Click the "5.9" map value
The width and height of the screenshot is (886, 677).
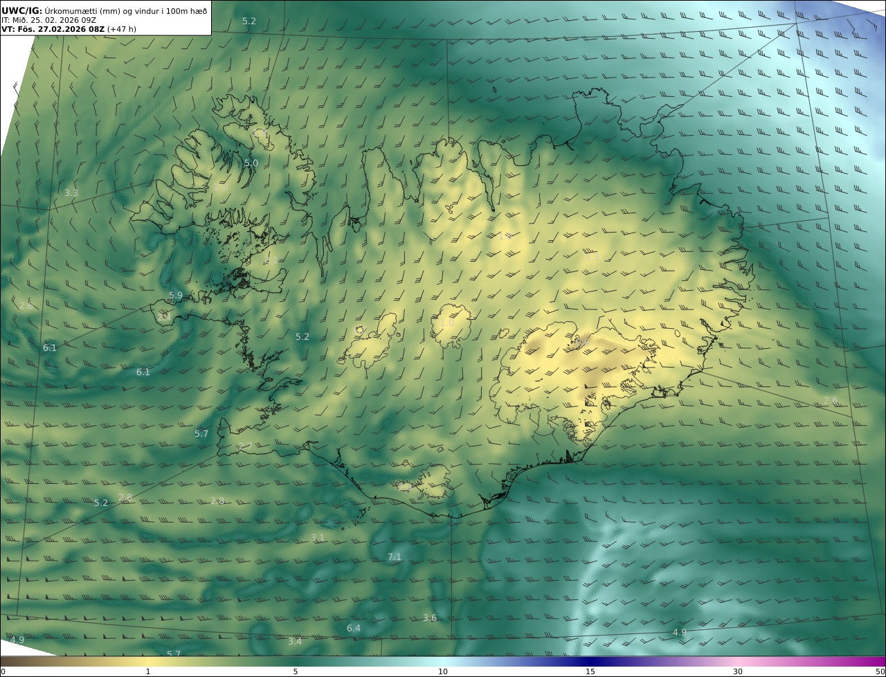tap(176, 295)
